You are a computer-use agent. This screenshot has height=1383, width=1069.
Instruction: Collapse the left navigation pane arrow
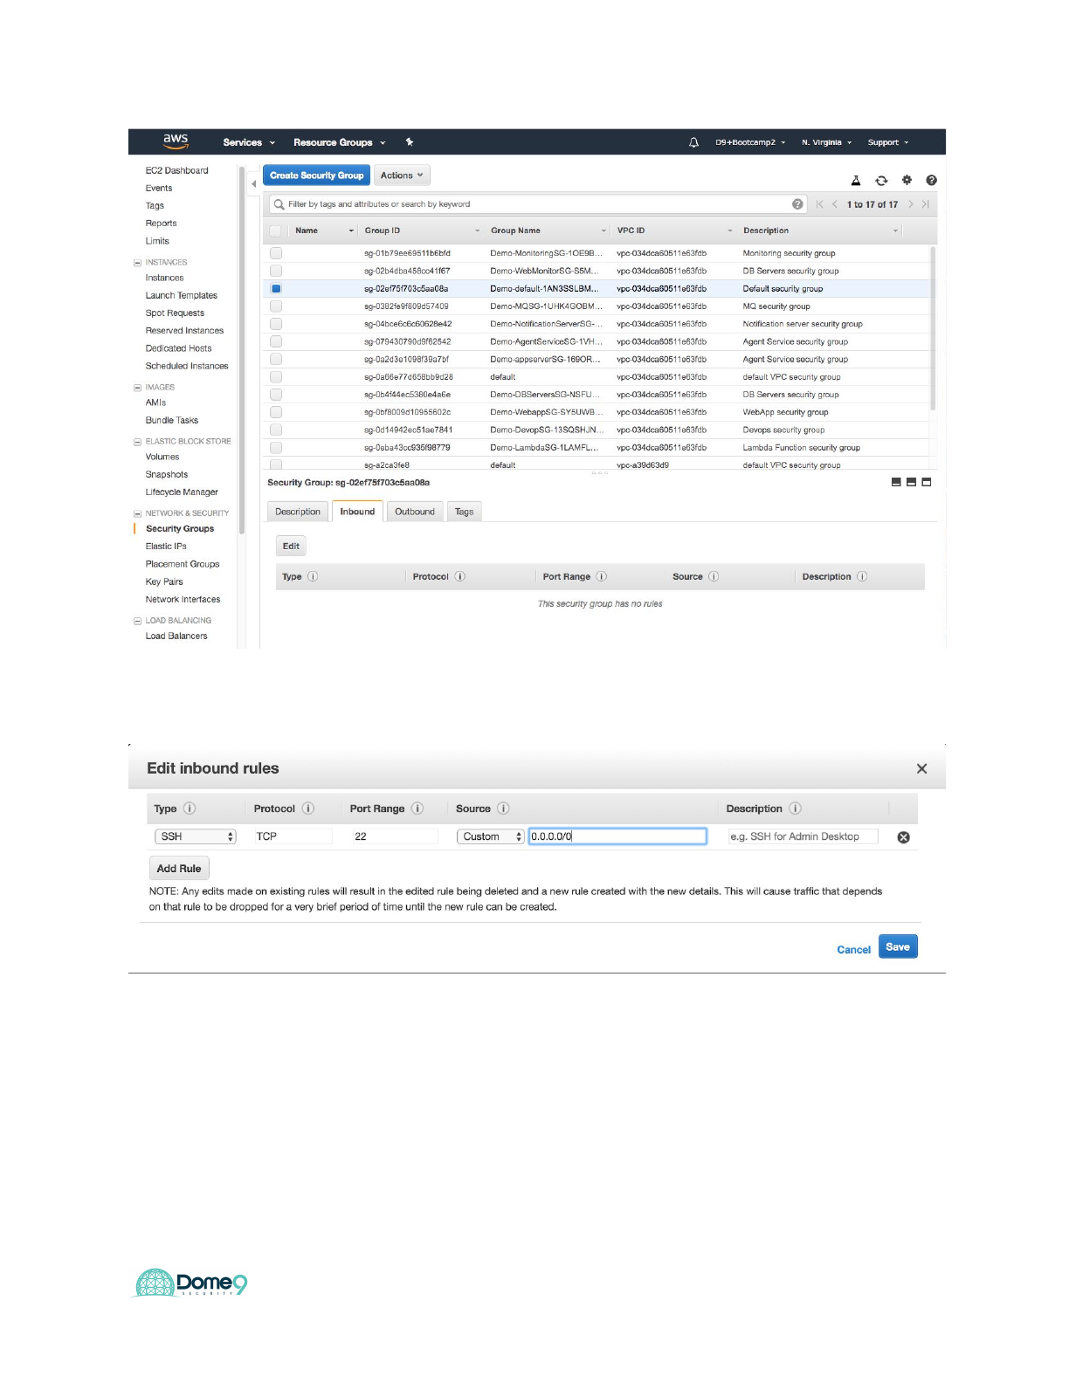point(254,184)
